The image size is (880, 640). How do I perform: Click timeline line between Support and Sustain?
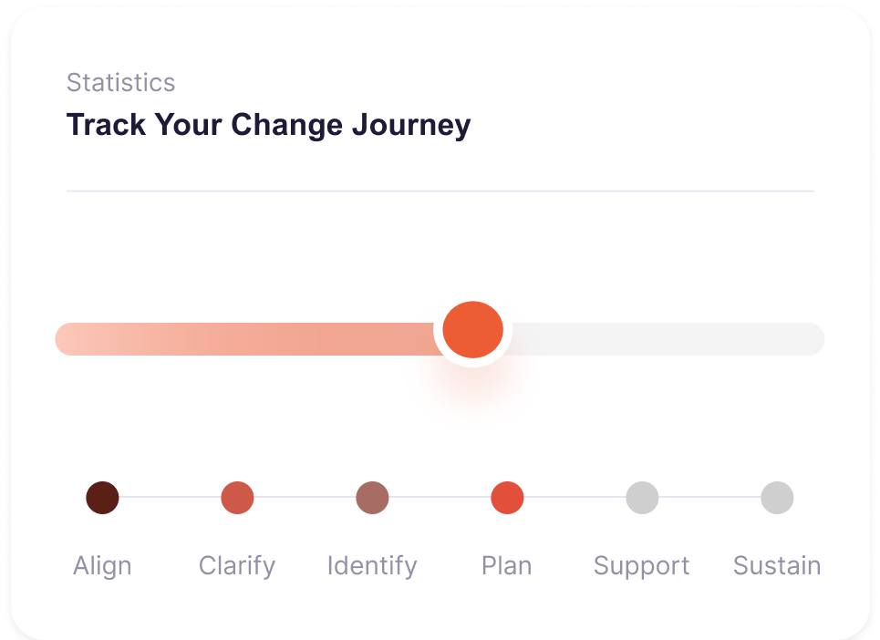pos(710,497)
